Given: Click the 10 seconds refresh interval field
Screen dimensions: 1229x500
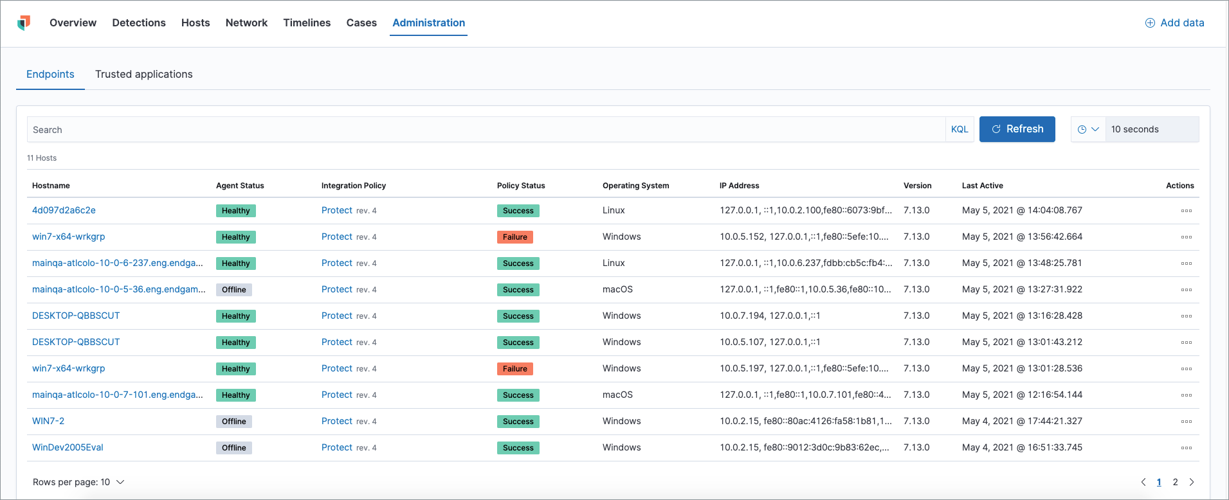Looking at the screenshot, I should pyautogui.click(x=1151, y=129).
